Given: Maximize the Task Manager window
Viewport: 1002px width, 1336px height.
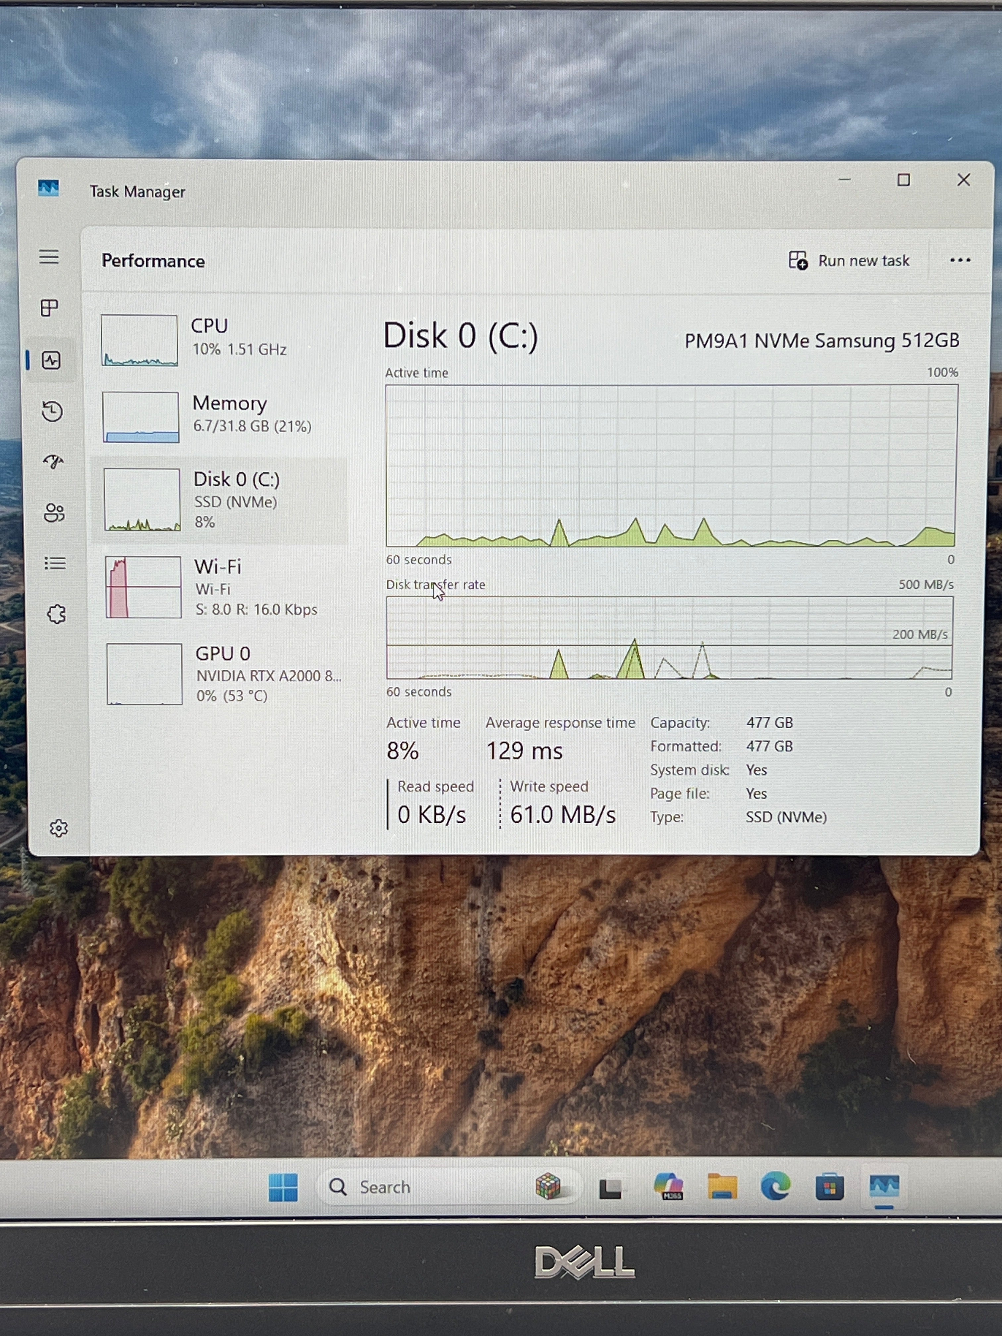Looking at the screenshot, I should 904,180.
